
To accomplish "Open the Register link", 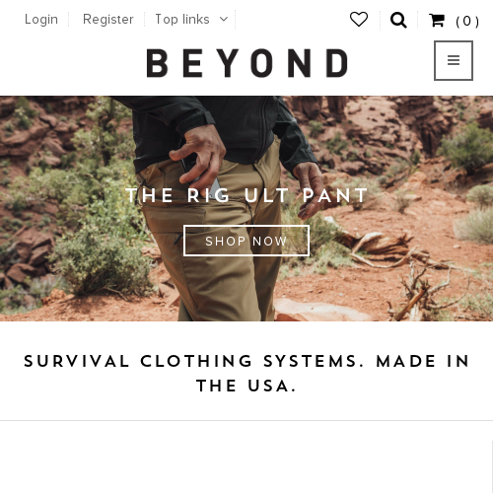I will click(x=108, y=20).
